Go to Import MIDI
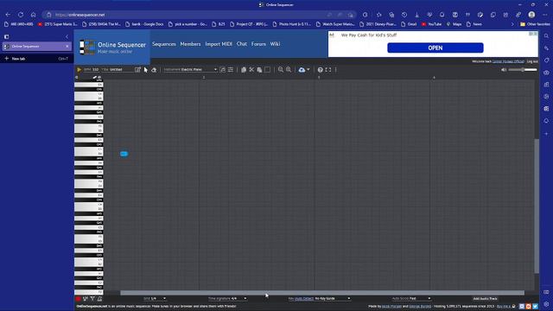This screenshot has height=311, width=553. click(x=219, y=44)
